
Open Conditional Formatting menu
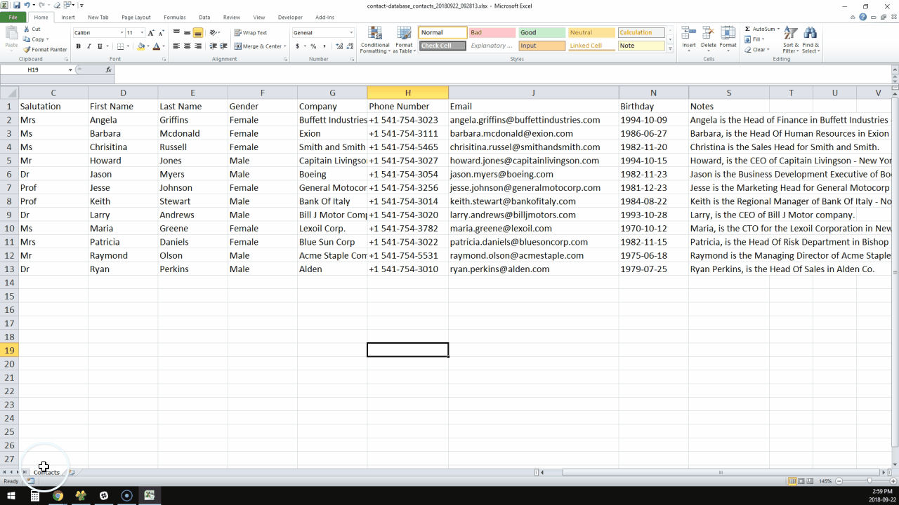pyautogui.click(x=375, y=40)
